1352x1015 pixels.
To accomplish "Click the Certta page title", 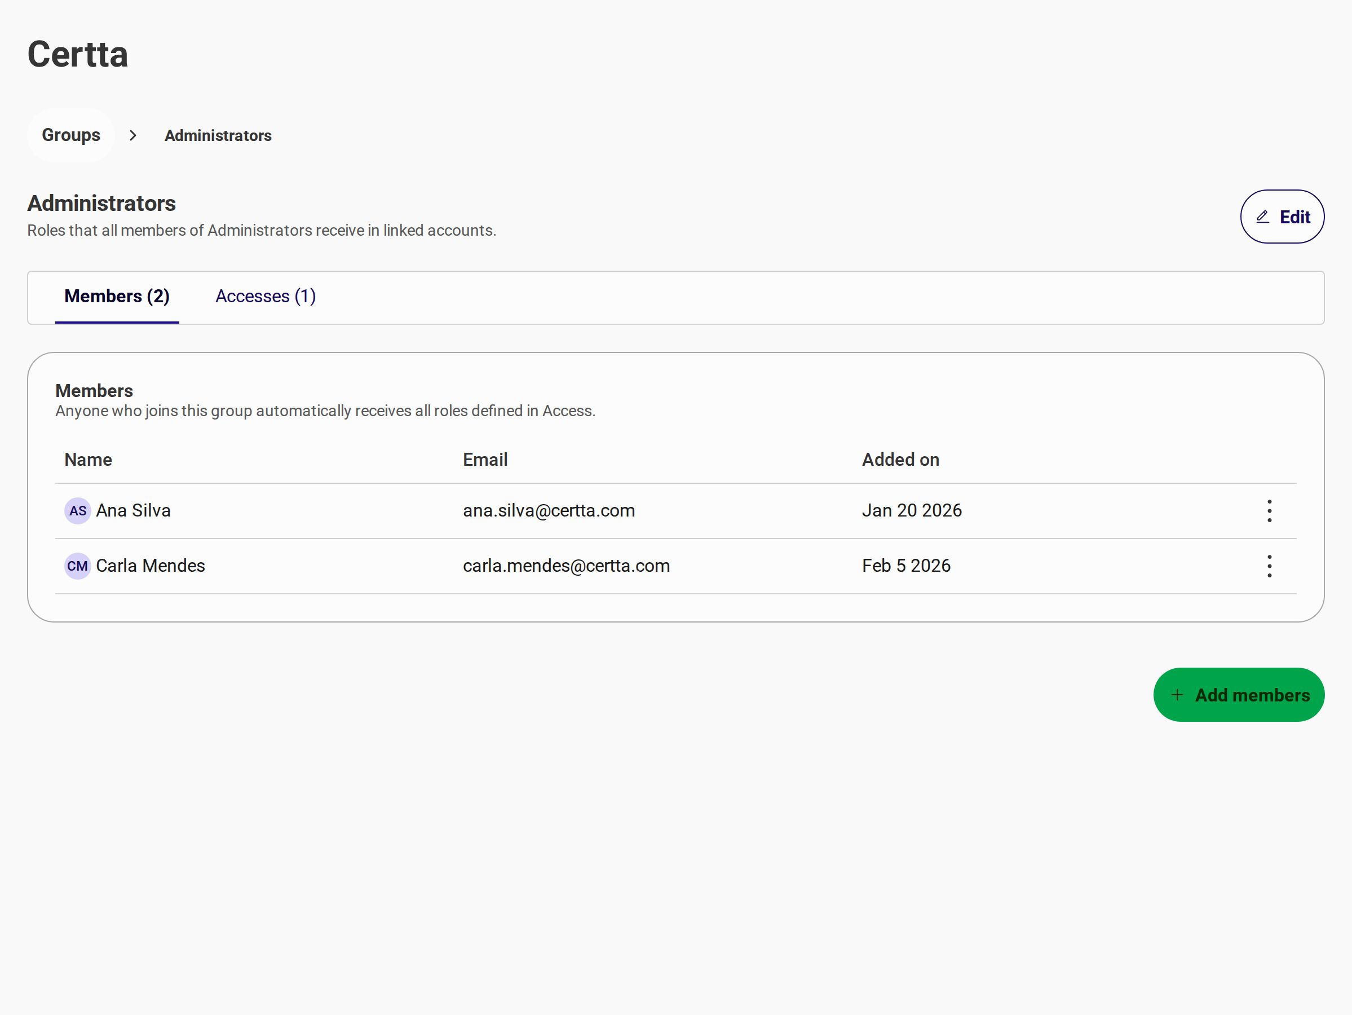I will pos(78,54).
